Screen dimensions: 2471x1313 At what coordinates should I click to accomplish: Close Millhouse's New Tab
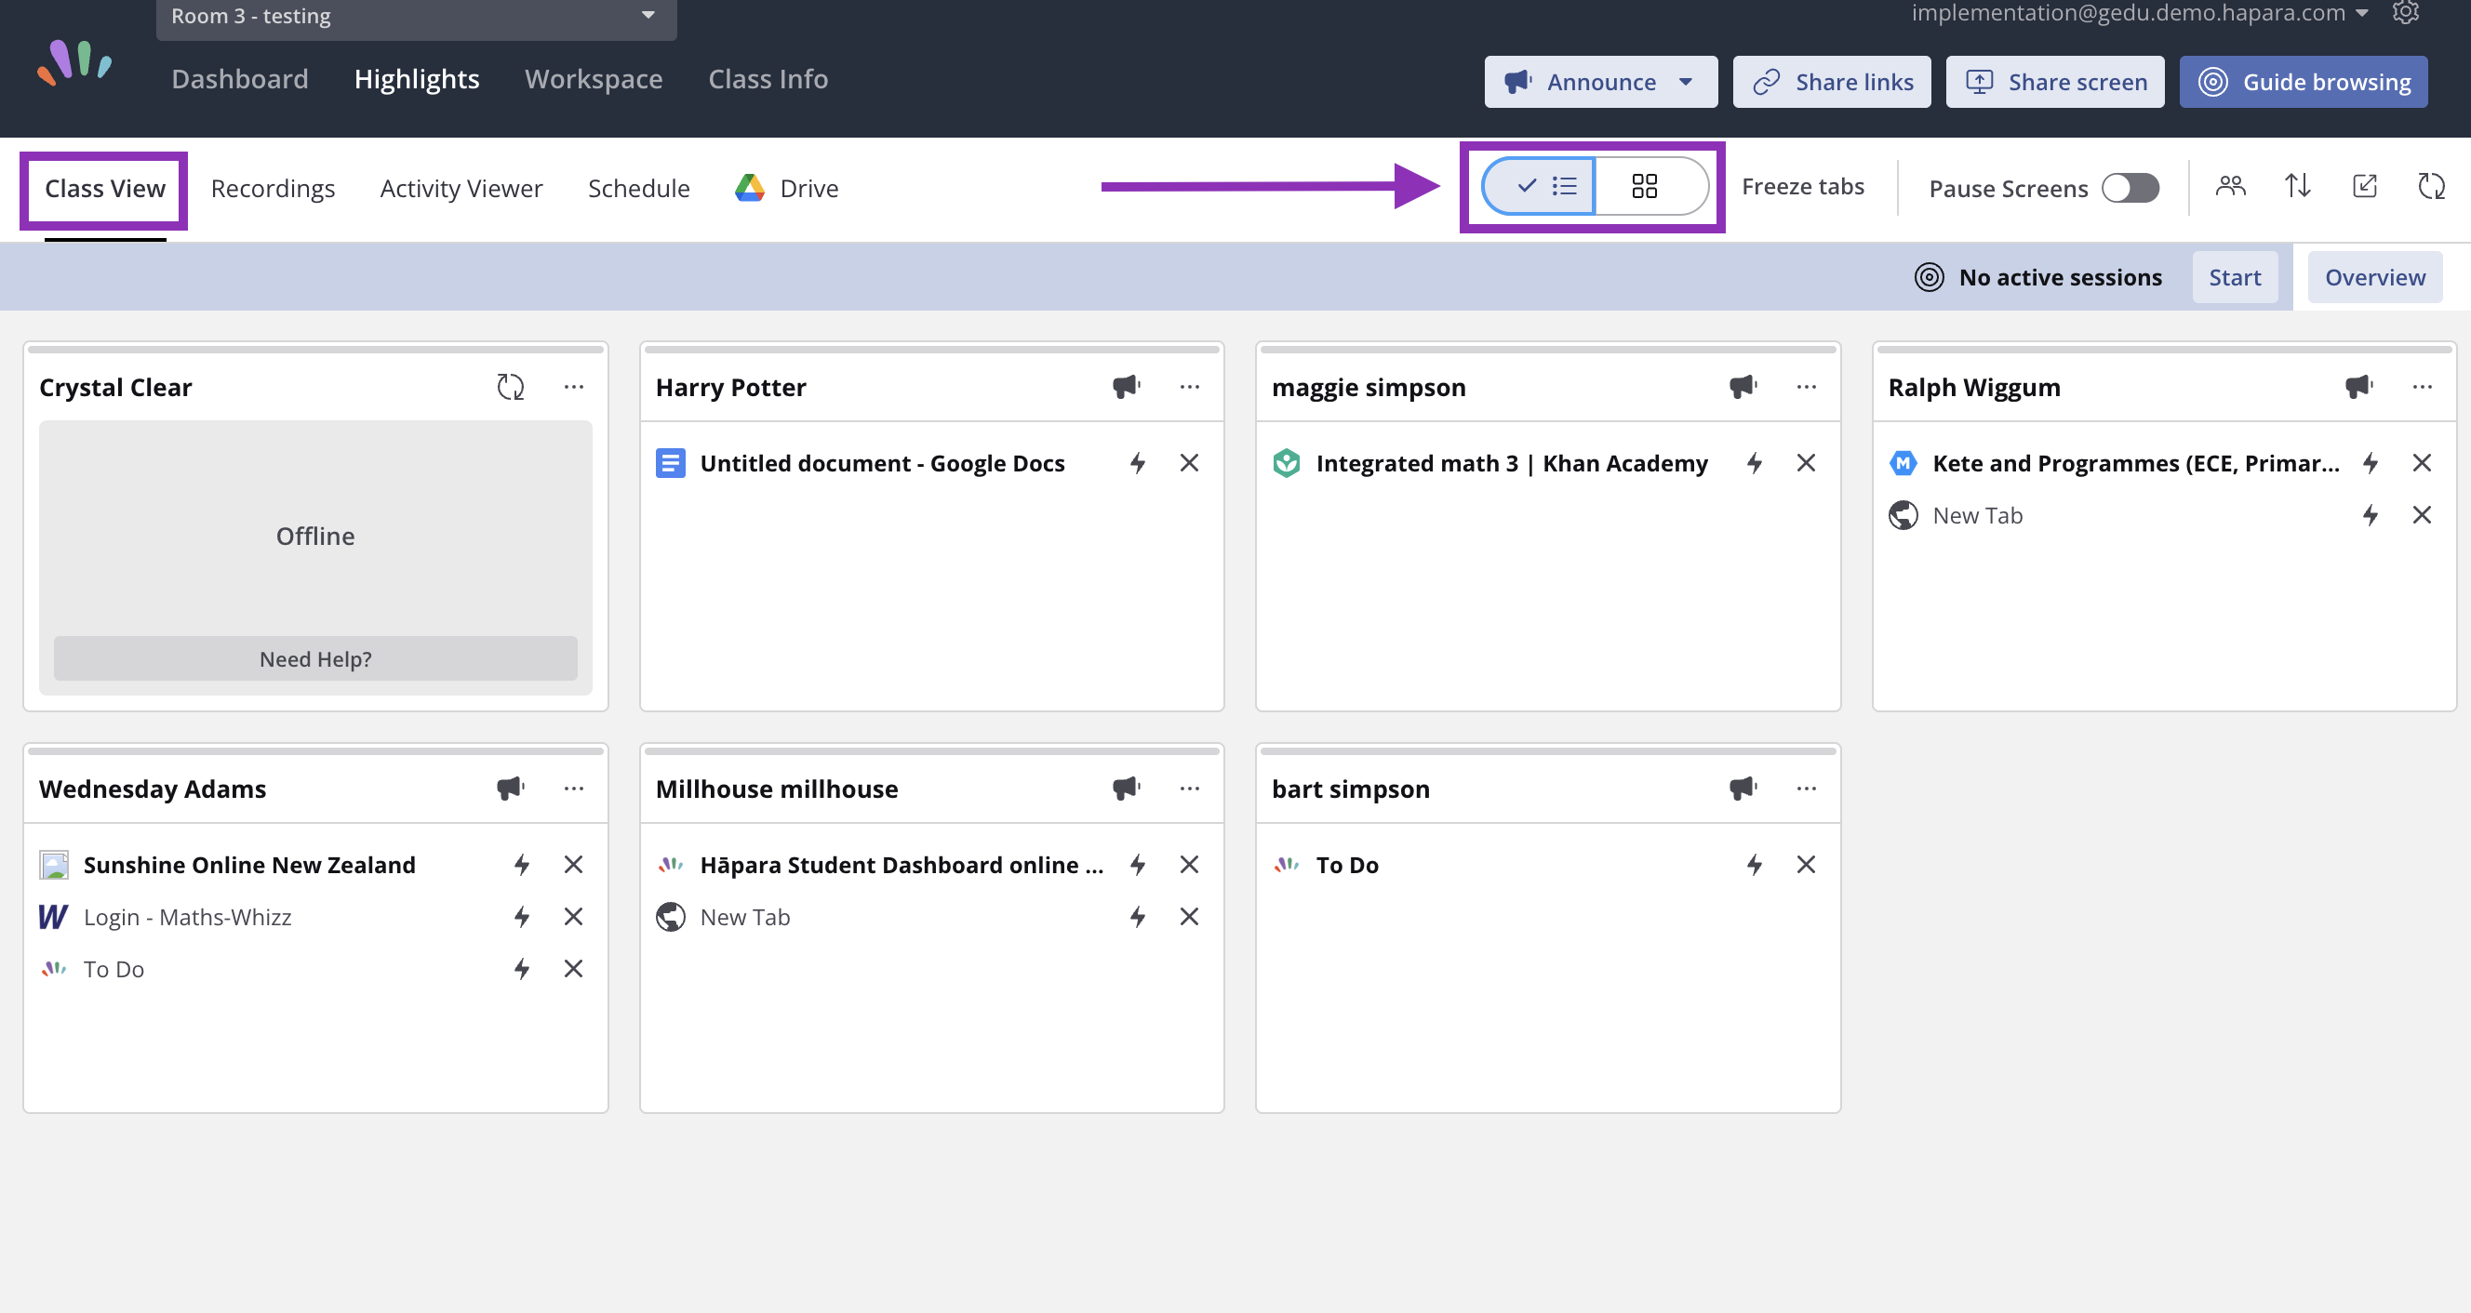tap(1190, 918)
